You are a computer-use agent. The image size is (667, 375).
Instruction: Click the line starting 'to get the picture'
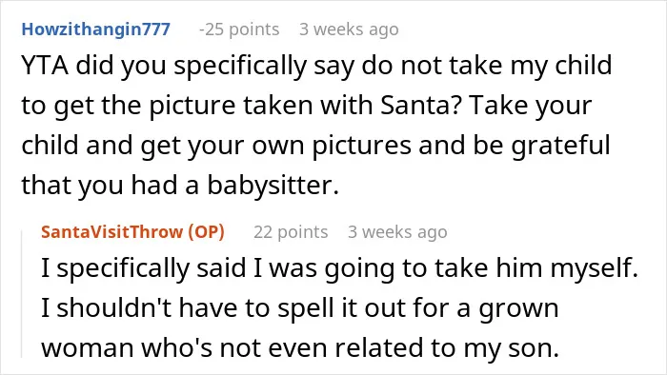point(306,106)
